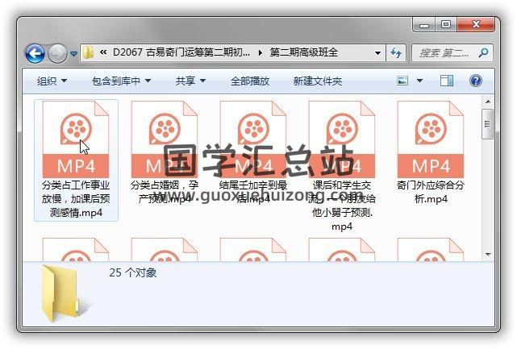This screenshot has width=517, height=349.
Task: Close the Explorer window
Action: [476, 24]
